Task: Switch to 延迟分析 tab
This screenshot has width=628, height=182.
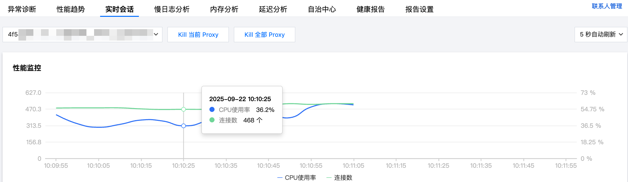Action: [273, 9]
